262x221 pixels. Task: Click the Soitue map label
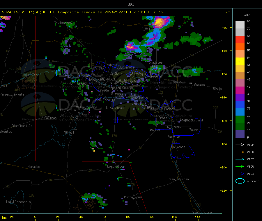[155, 130]
